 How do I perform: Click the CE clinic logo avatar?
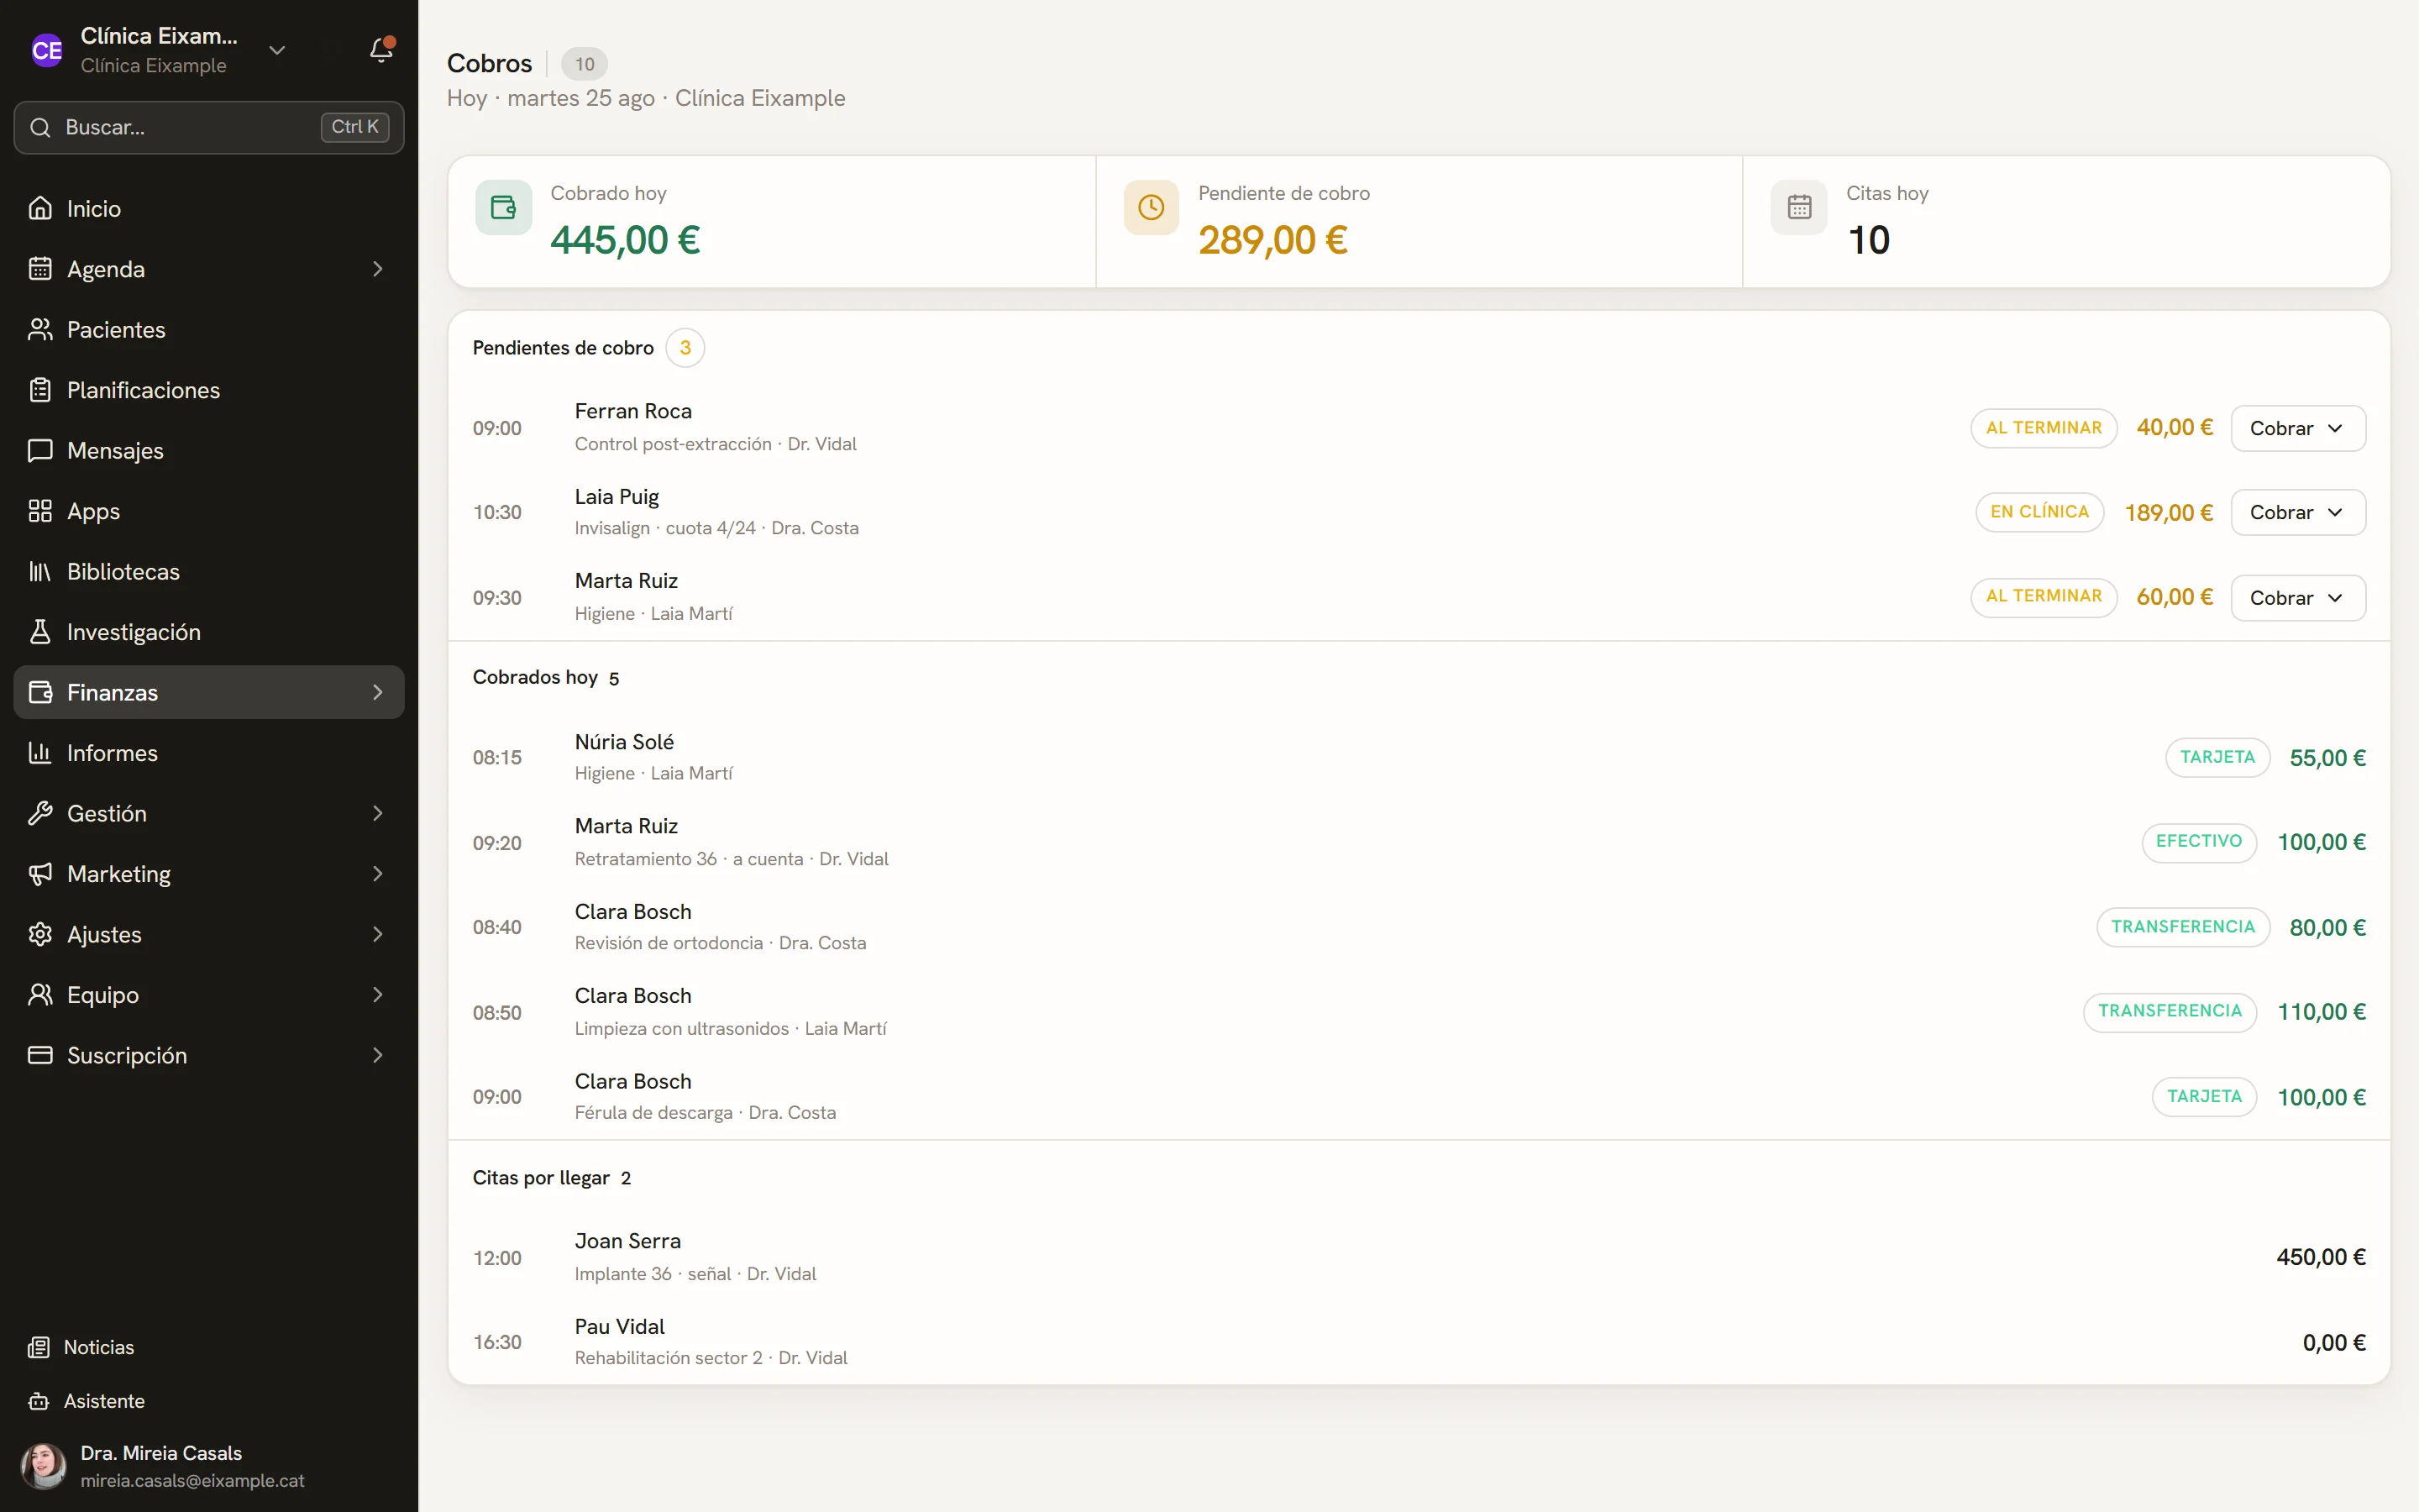coord(47,50)
